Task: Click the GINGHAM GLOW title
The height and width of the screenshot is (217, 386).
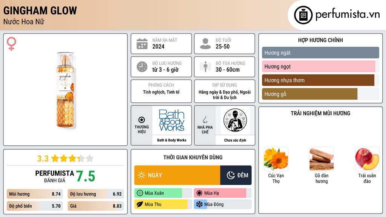Action: pos(40,11)
